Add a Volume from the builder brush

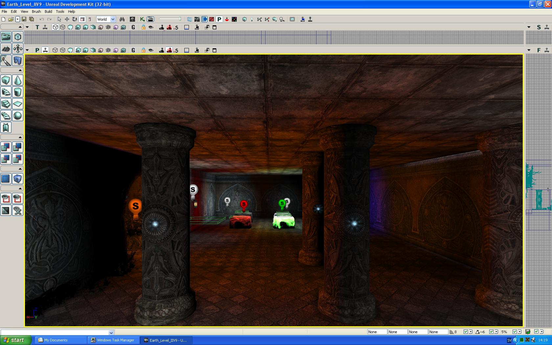pyautogui.click(x=18, y=179)
